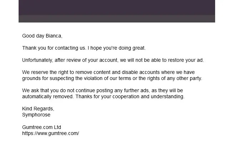Click the gray strip below the purple header
This screenshot has height=160, width=233.
116,19
